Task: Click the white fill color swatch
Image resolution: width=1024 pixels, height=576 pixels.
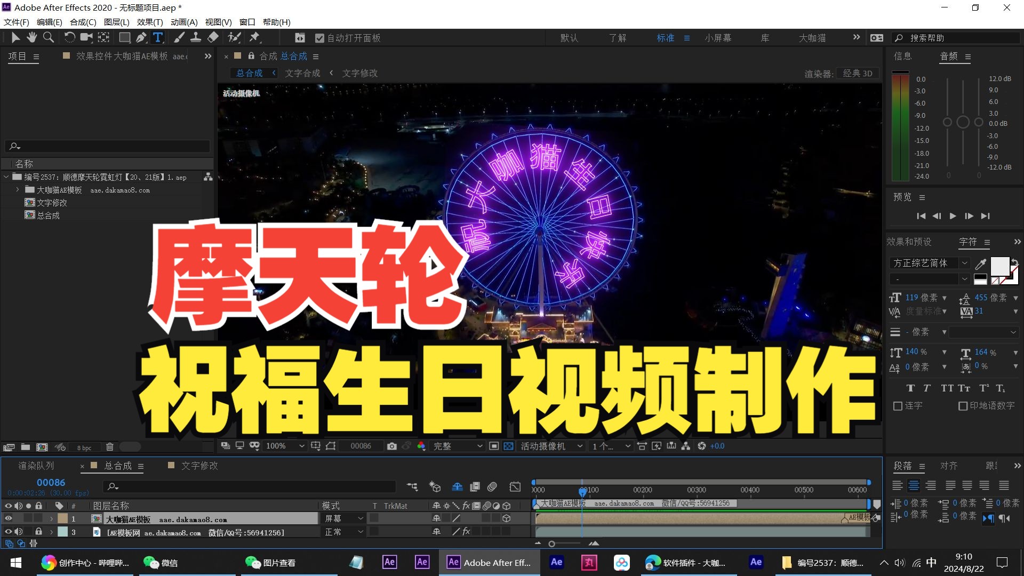Action: pyautogui.click(x=1000, y=265)
